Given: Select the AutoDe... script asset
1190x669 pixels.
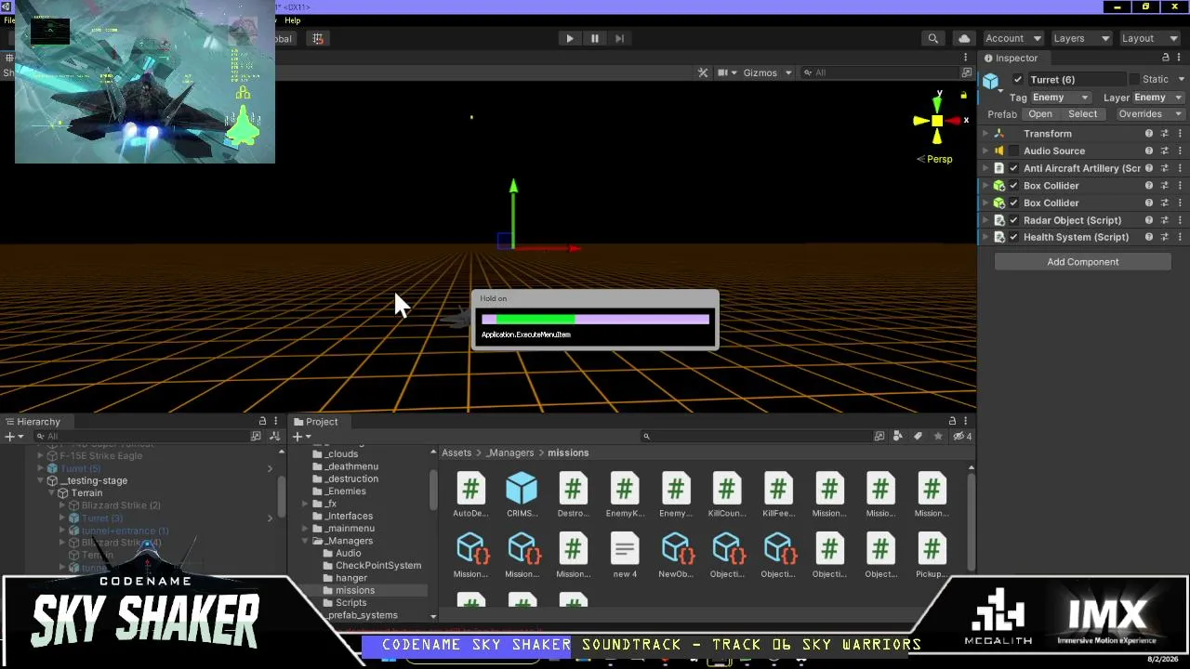Looking at the screenshot, I should click(470, 495).
